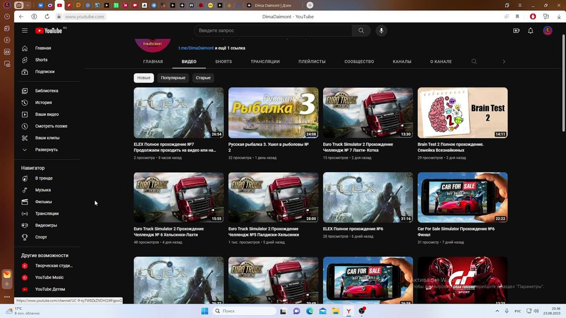Open YouTube Детям from the sidebar
The height and width of the screenshot is (318, 566).
[x=49, y=289]
